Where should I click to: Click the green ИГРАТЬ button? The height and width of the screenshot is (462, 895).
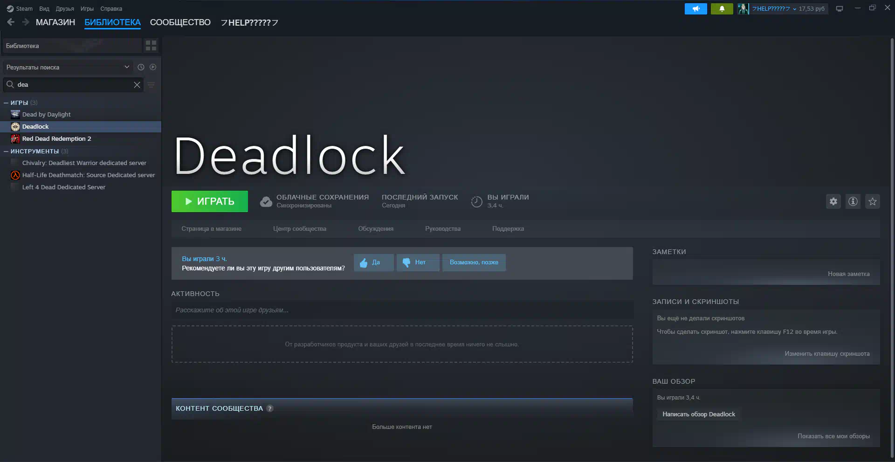coord(210,201)
